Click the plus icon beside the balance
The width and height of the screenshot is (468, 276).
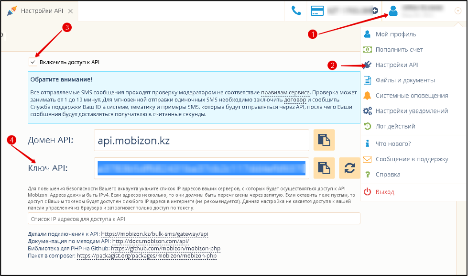click(375, 11)
